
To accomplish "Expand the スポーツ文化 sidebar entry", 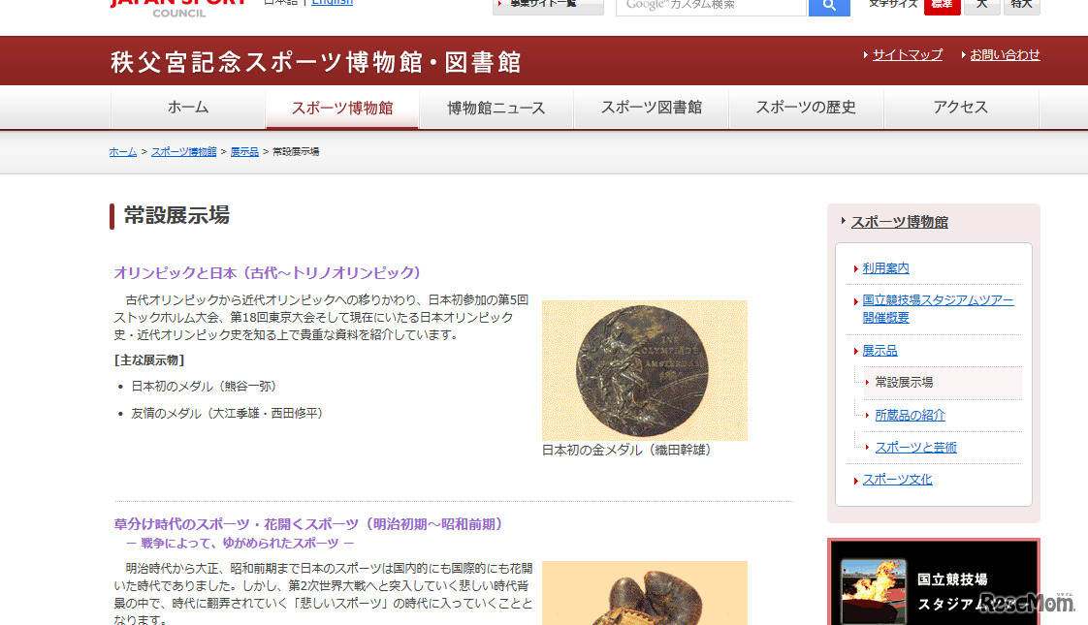I will pyautogui.click(x=897, y=479).
